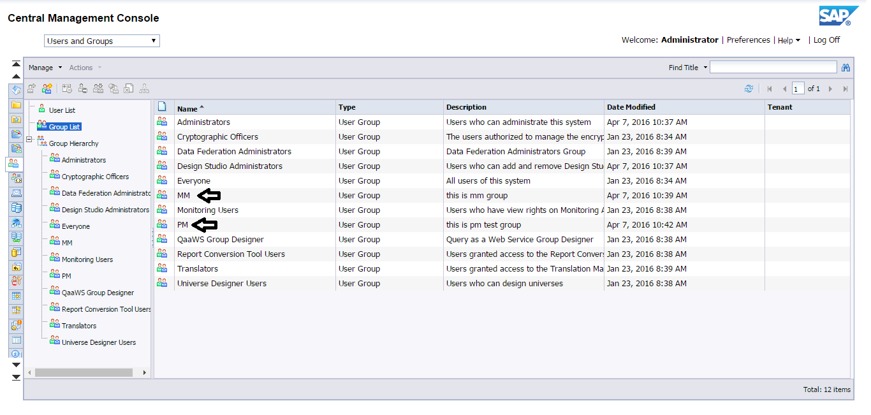Select PM in the hierarchy tree

point(66,276)
